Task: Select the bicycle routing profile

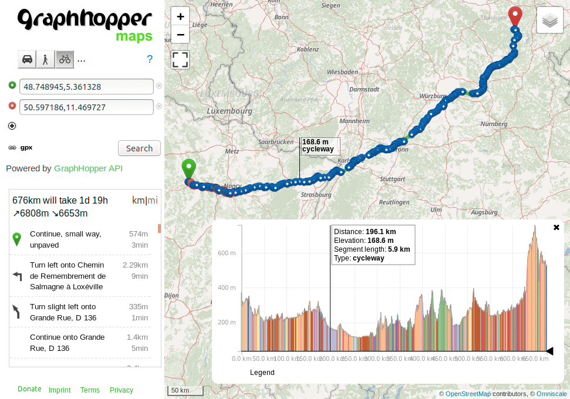Action: (x=65, y=59)
